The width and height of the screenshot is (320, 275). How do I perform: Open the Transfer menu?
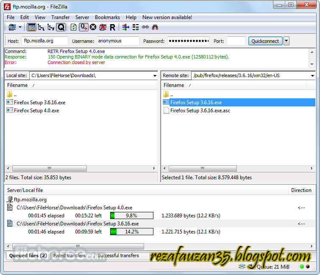(61, 17)
